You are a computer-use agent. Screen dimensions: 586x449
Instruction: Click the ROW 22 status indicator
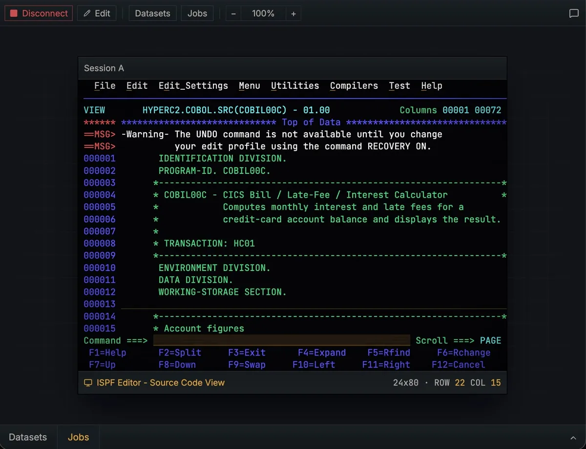click(450, 383)
